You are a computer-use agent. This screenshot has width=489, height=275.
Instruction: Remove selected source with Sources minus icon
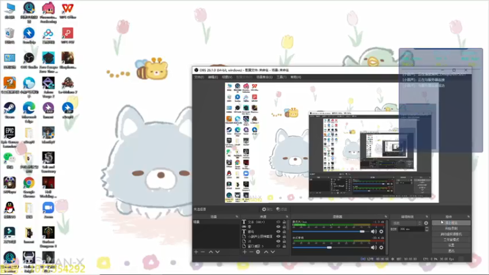tap(251, 252)
